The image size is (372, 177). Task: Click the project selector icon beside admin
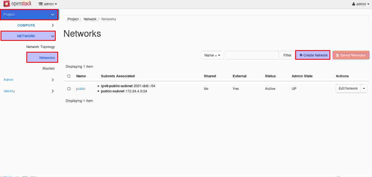point(41,4)
